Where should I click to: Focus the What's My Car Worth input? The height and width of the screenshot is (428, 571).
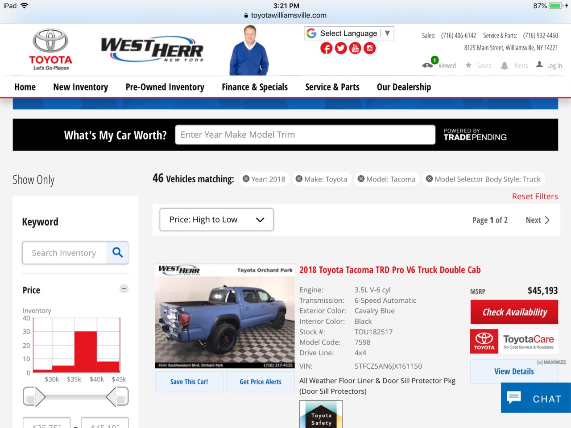coord(306,135)
